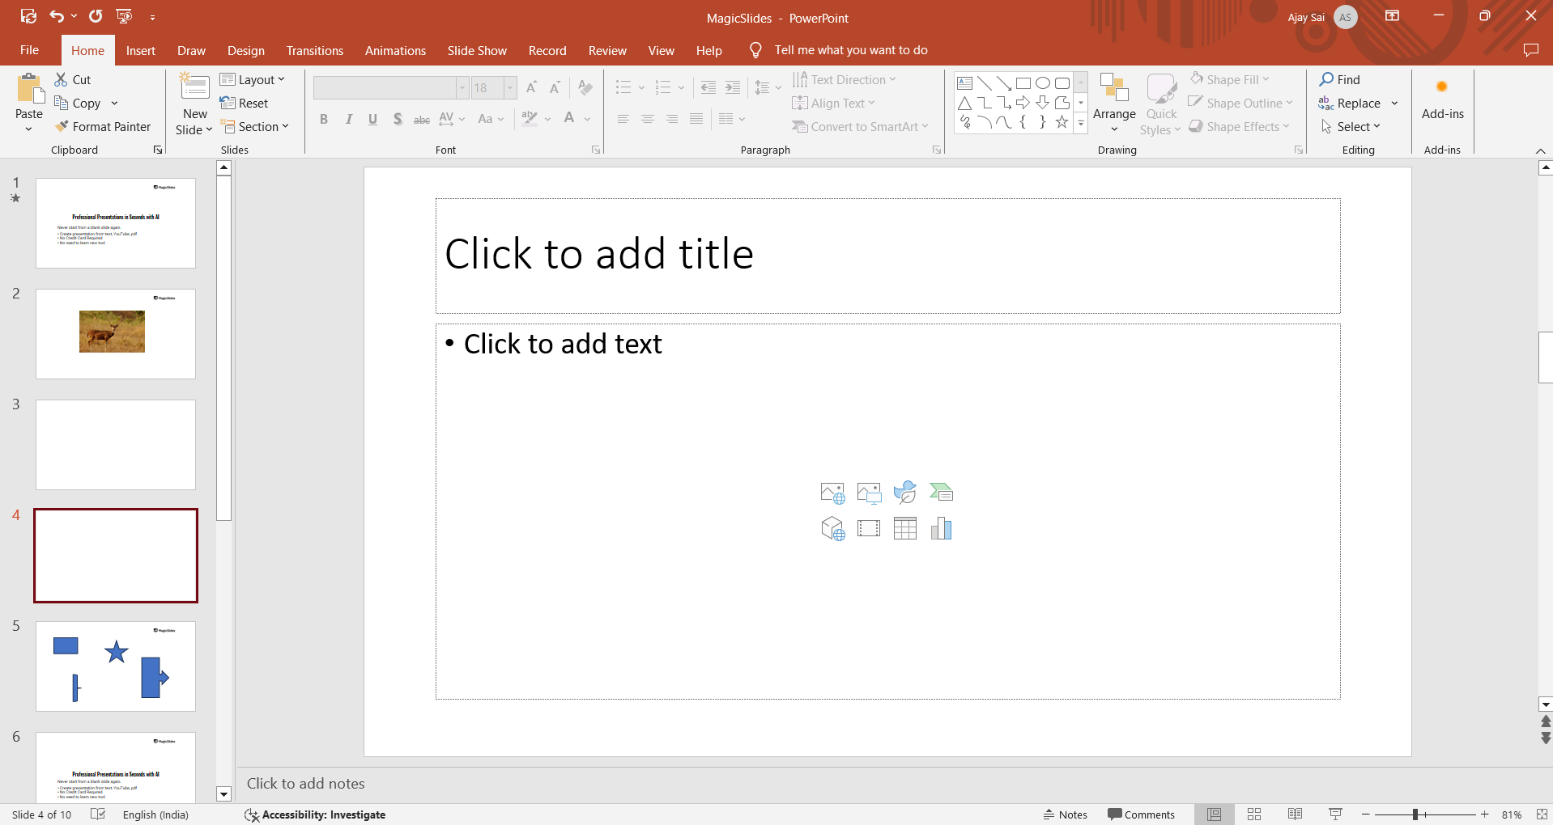Click Accessibility: Investigate in status bar
Viewport: 1553px width, 825px height.
point(316,814)
